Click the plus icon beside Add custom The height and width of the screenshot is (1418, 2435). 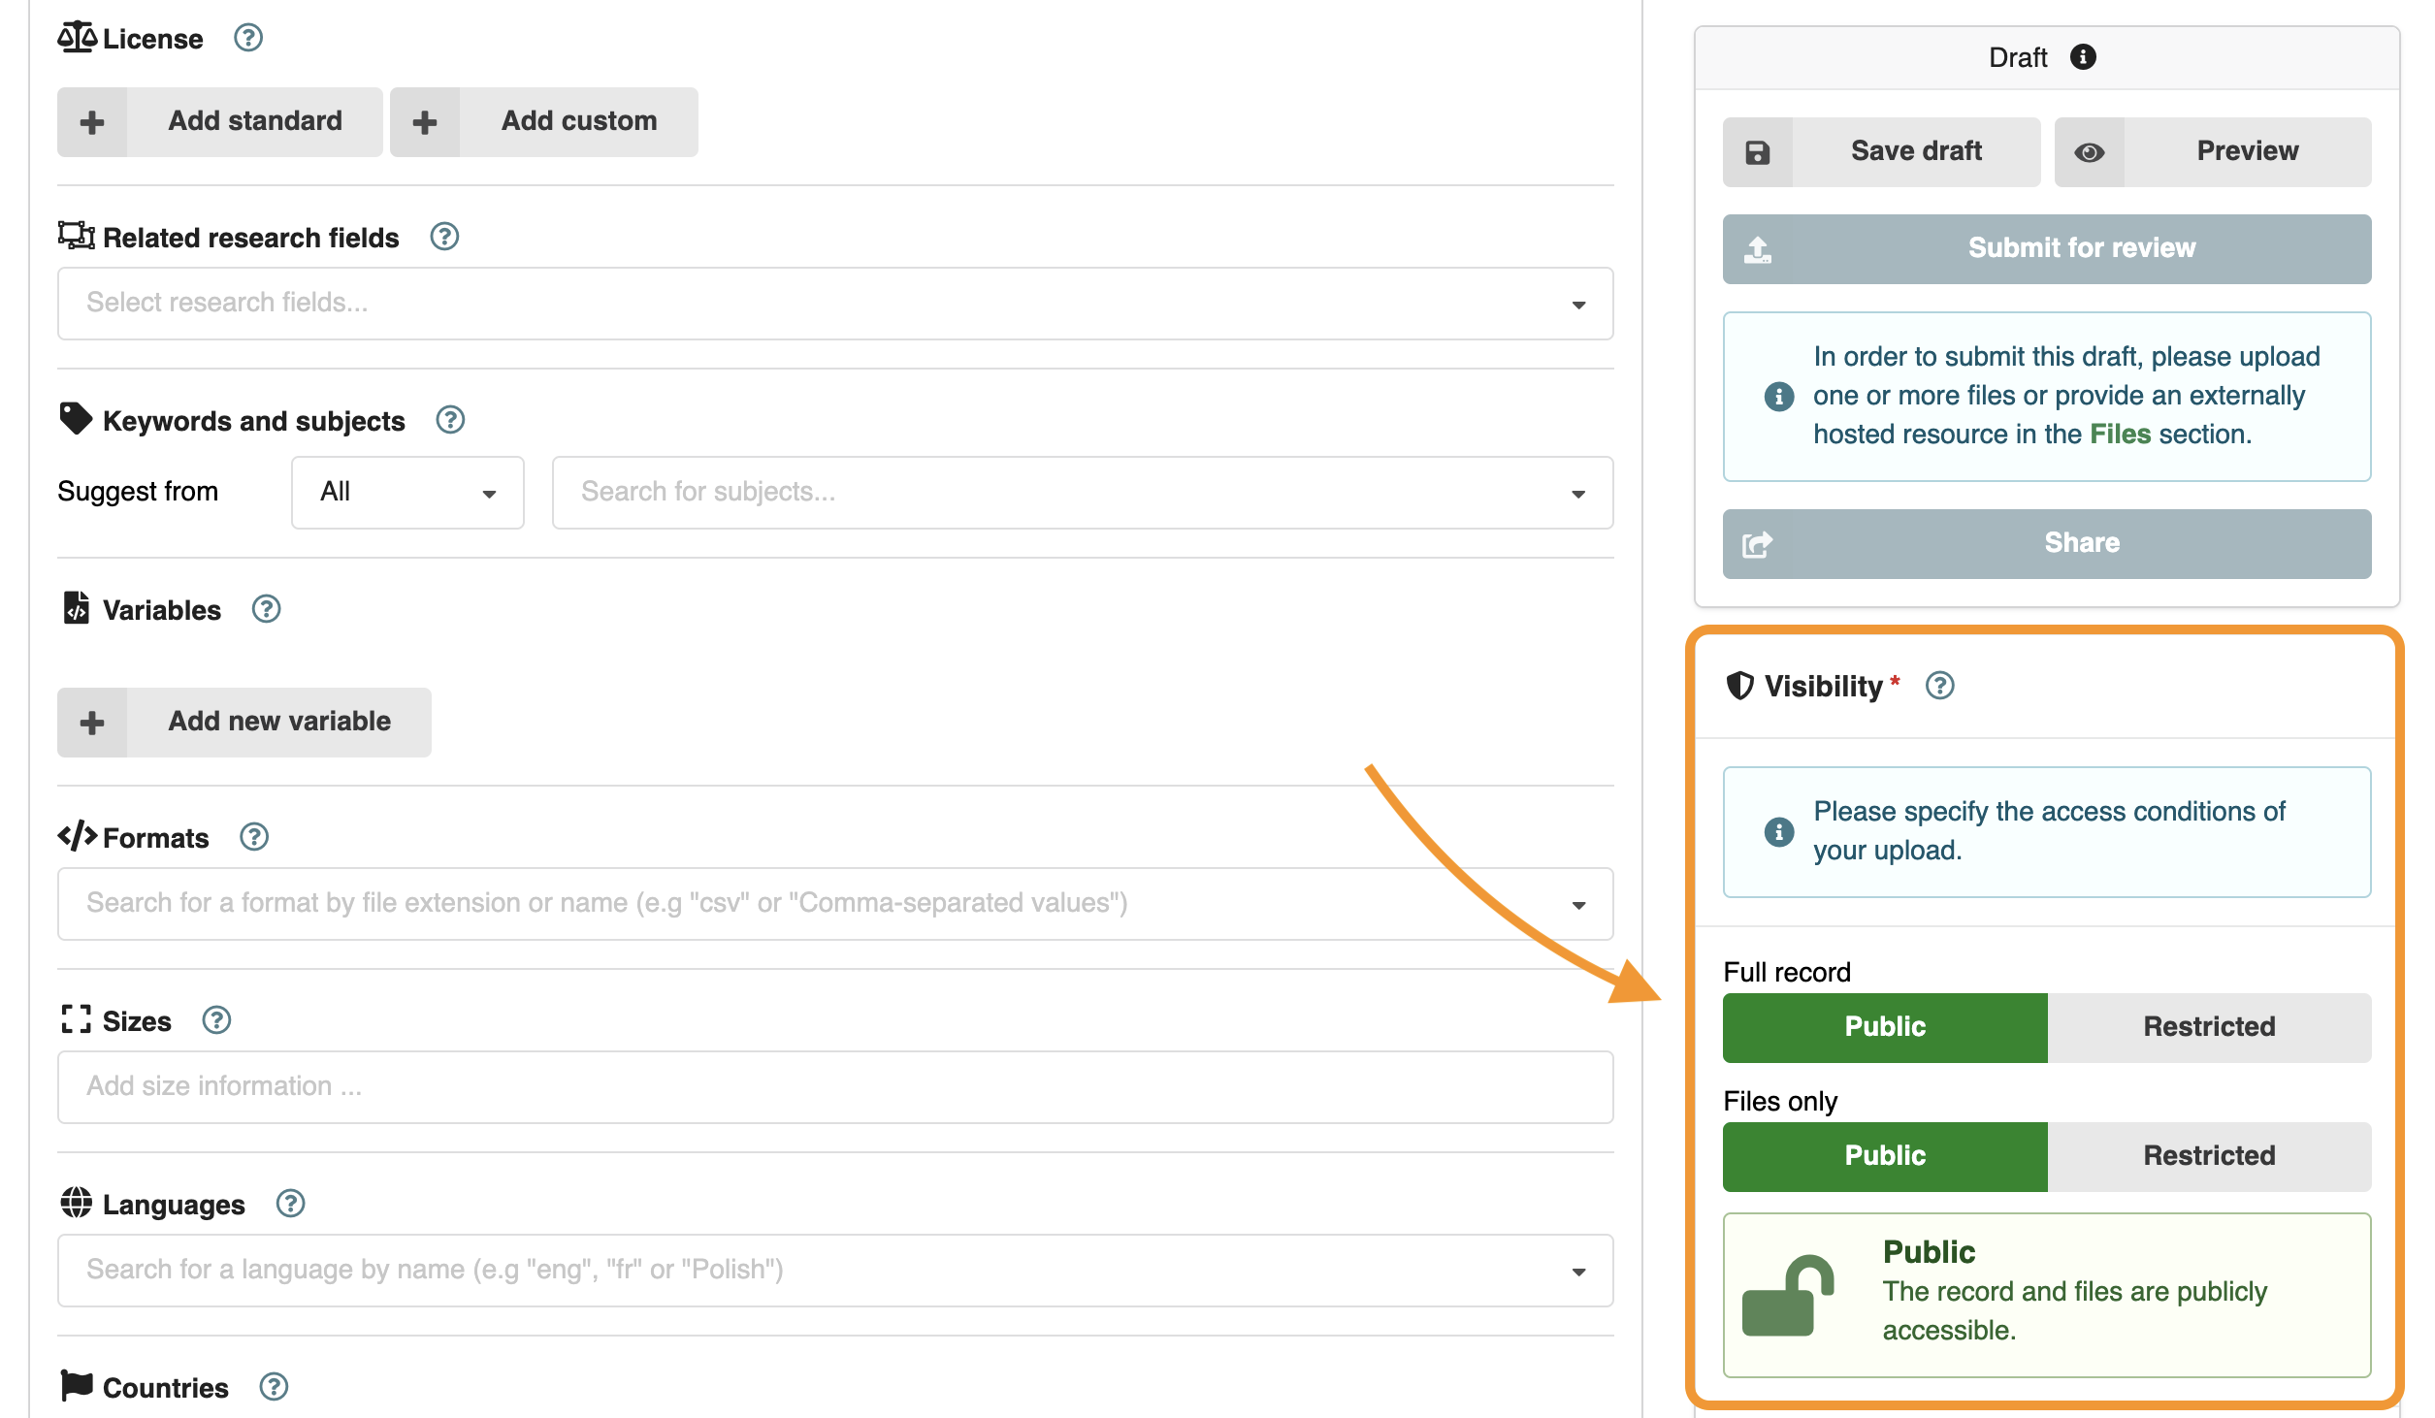coord(425,122)
